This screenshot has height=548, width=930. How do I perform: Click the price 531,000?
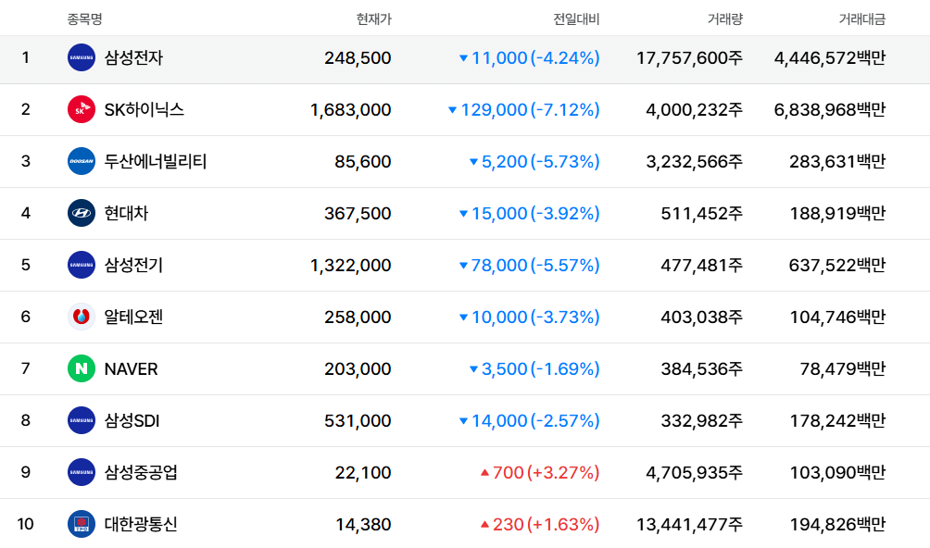click(358, 421)
